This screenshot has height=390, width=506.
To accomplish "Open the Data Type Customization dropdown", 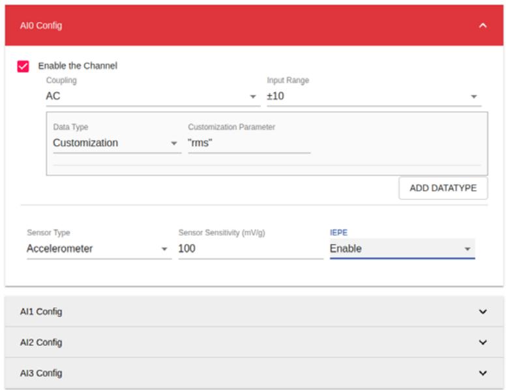I will (117, 143).
